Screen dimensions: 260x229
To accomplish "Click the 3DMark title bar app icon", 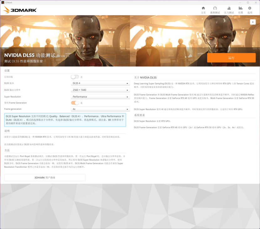I will (3, 3).
